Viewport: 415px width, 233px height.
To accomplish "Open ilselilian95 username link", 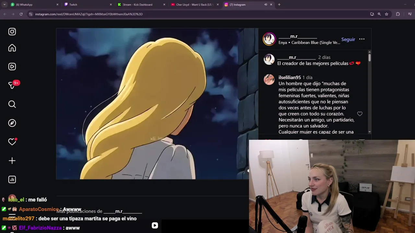I will (x=290, y=77).
